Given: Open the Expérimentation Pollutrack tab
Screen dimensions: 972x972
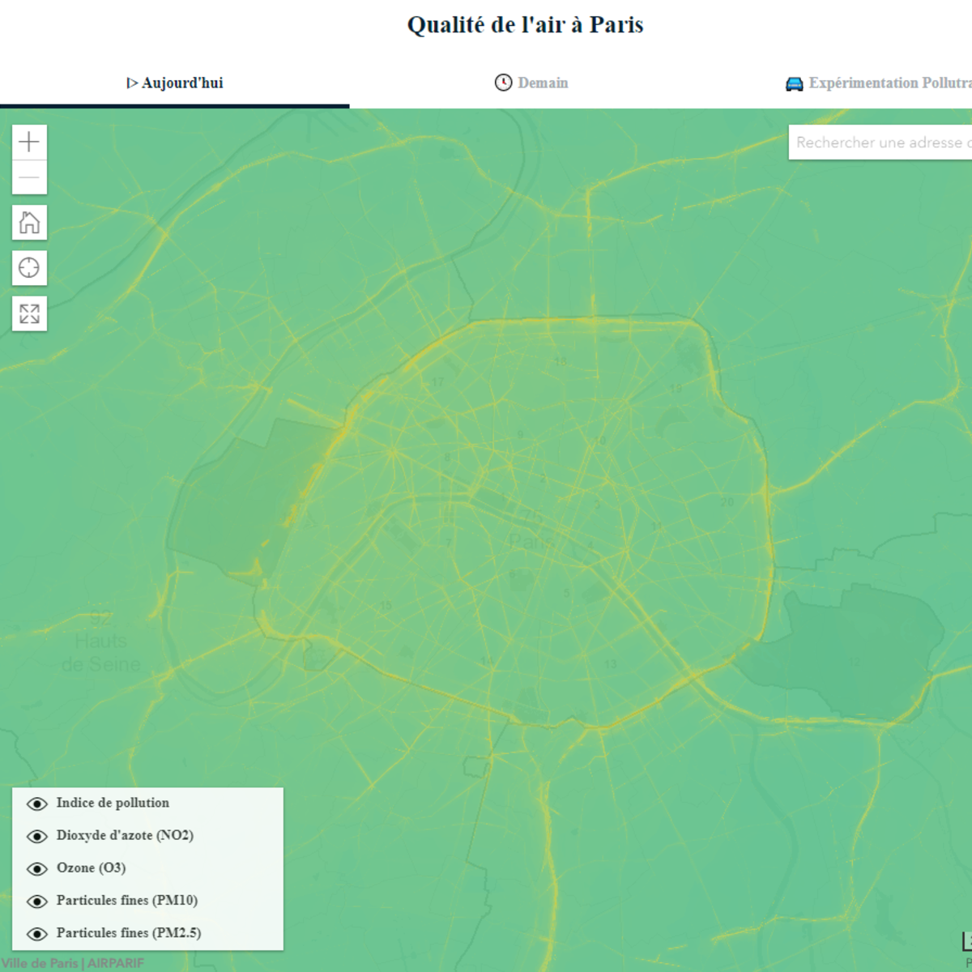Looking at the screenshot, I should (x=887, y=82).
